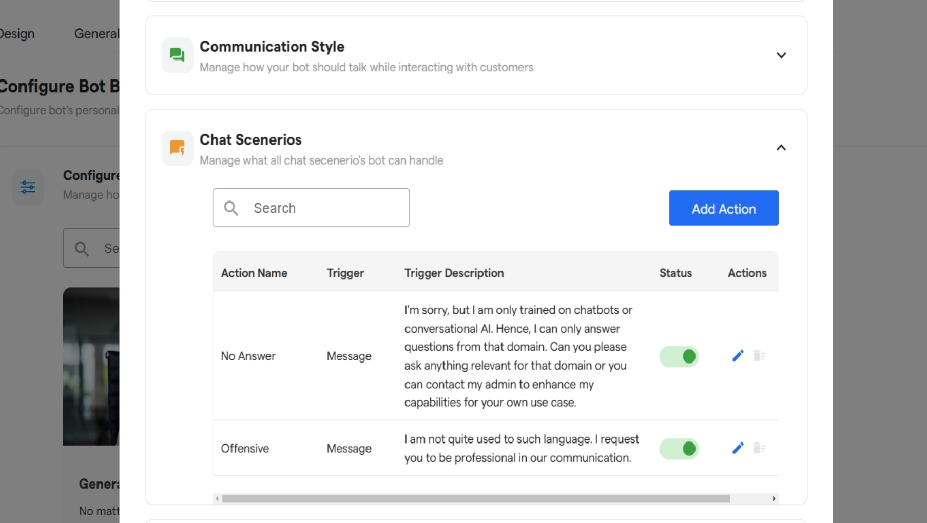This screenshot has width=927, height=523.
Task: Click the green Communication Style chat icon
Action: point(177,55)
